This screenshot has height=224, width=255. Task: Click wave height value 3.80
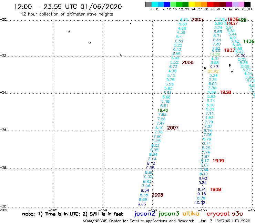(212, 88)
